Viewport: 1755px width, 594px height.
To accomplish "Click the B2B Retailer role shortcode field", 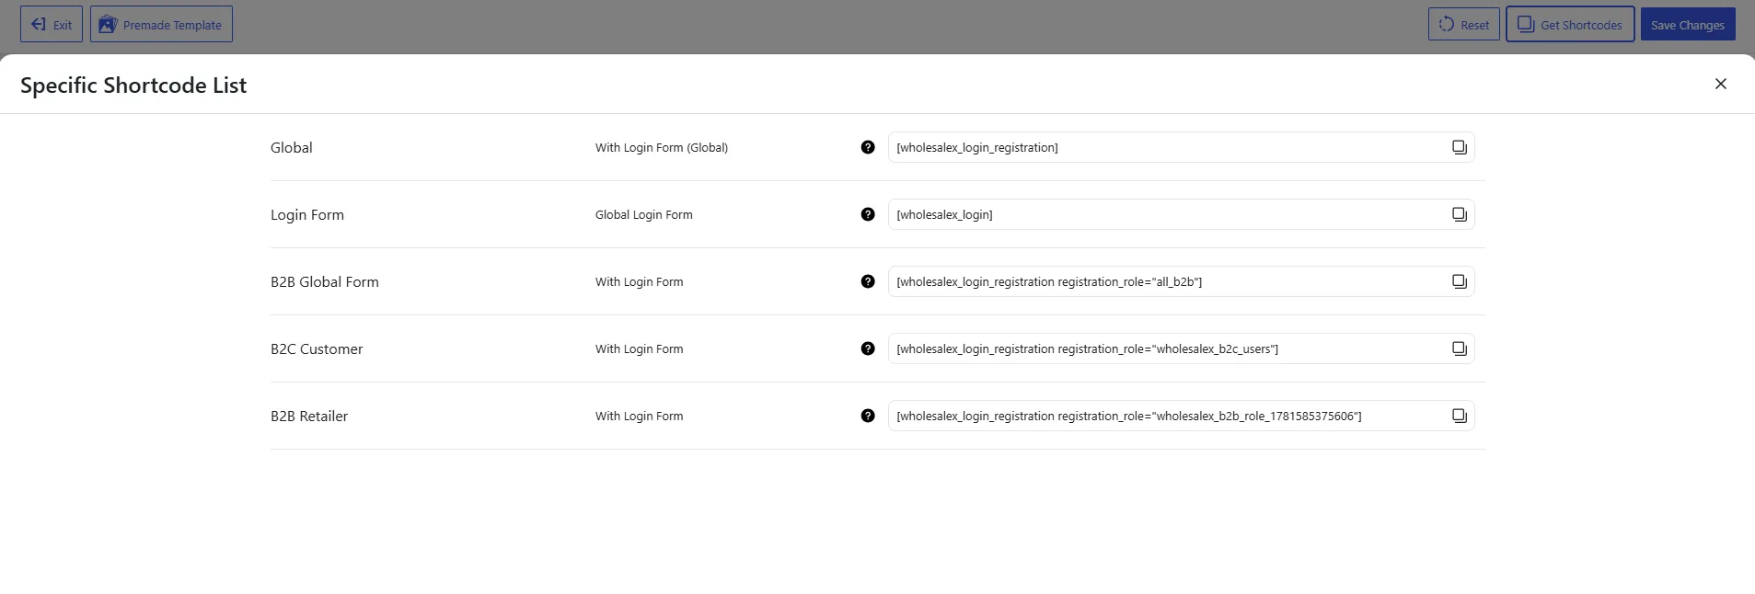I will pyautogui.click(x=1181, y=416).
